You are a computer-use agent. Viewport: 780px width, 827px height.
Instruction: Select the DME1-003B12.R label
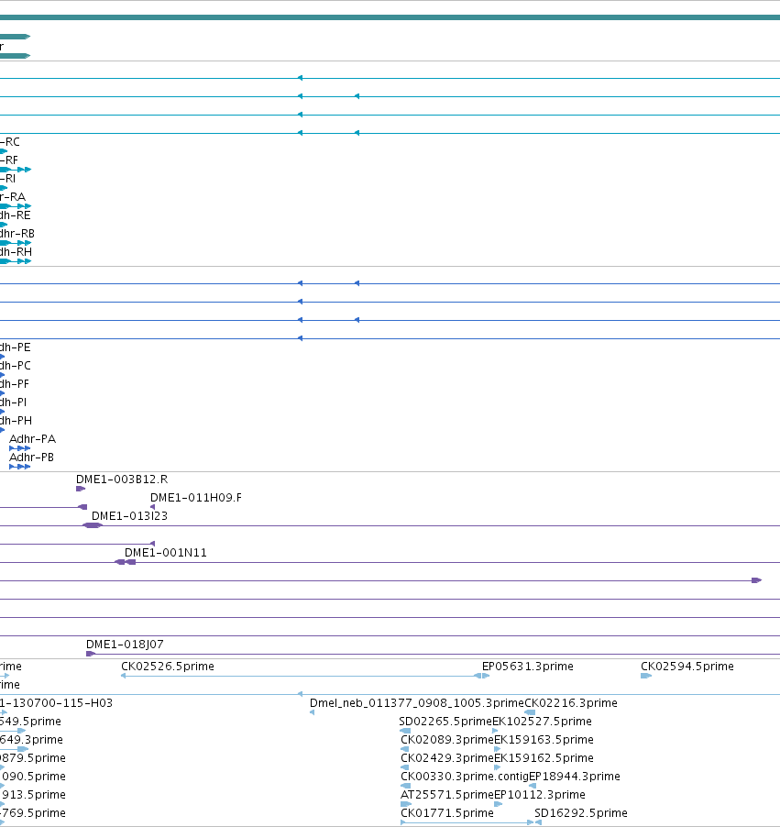tap(122, 480)
